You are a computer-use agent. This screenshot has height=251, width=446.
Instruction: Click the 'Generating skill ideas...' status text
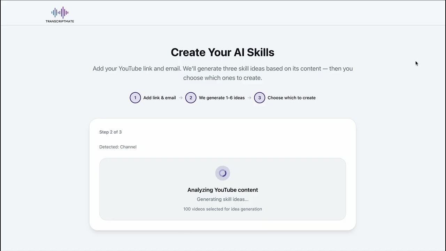[223, 199]
